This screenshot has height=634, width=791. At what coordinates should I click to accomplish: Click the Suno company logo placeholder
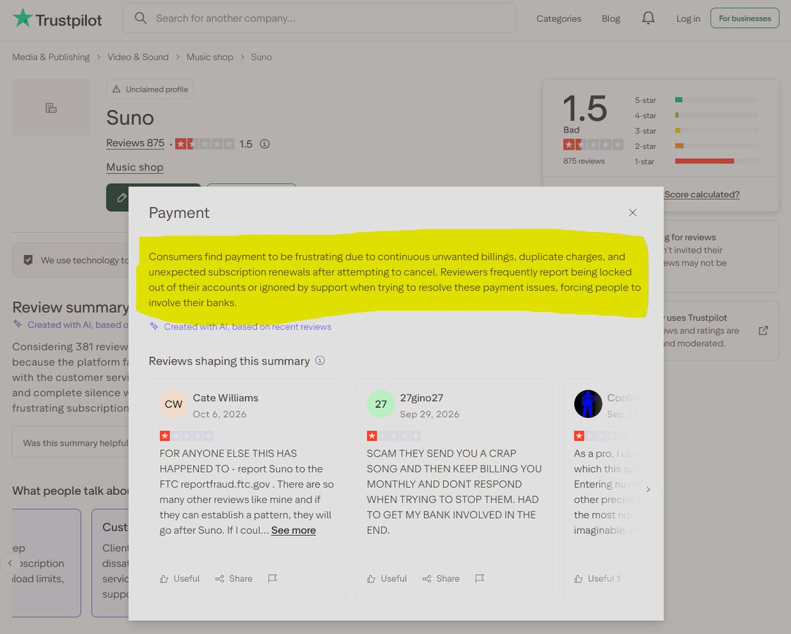(51, 107)
